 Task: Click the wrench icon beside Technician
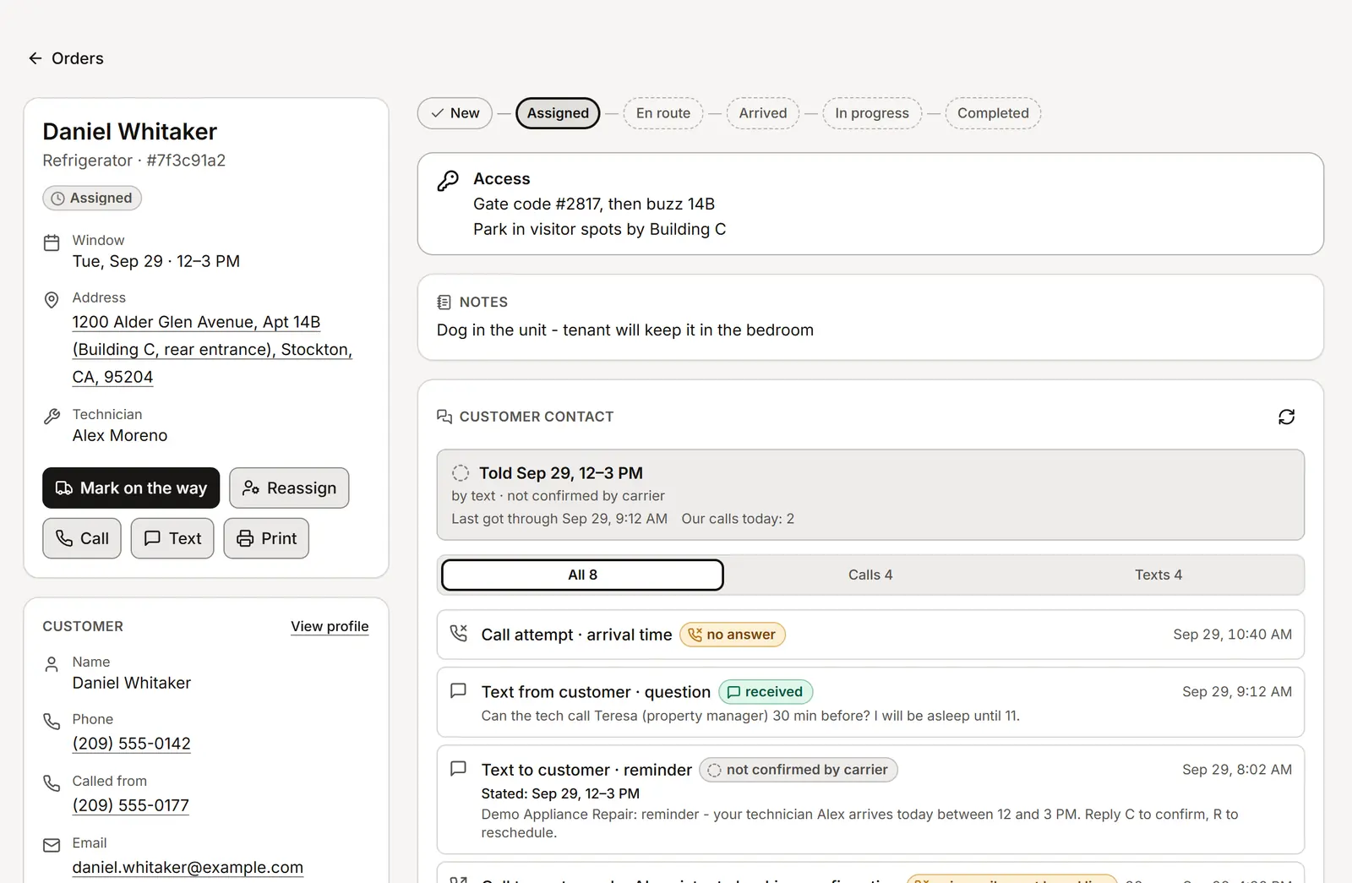[x=52, y=416]
